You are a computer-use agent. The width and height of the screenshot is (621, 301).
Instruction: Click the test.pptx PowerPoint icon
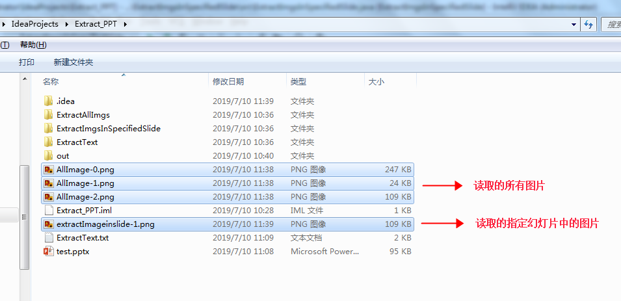tap(49, 251)
